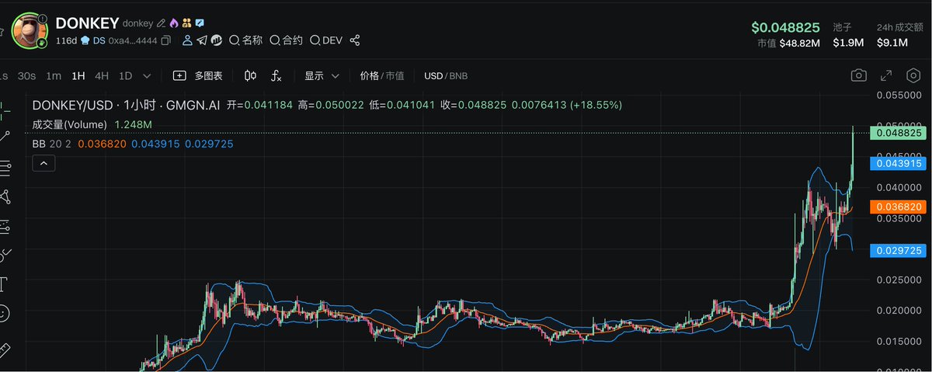
Task: Click the 市值 $48.82M market cap value
Action: point(789,43)
